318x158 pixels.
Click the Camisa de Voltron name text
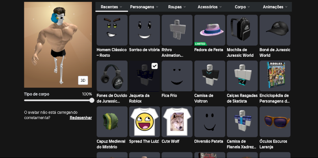click(204, 98)
